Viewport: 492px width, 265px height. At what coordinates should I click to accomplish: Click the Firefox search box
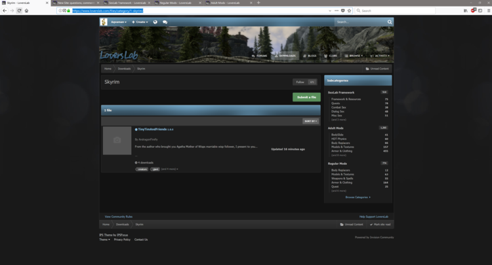coord(395,10)
